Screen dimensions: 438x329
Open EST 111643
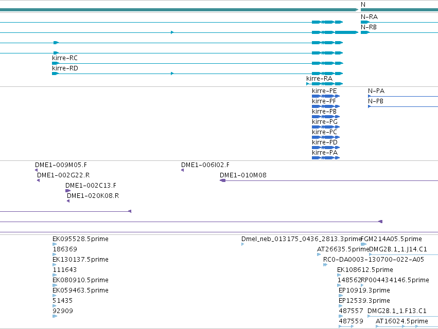pos(64,270)
